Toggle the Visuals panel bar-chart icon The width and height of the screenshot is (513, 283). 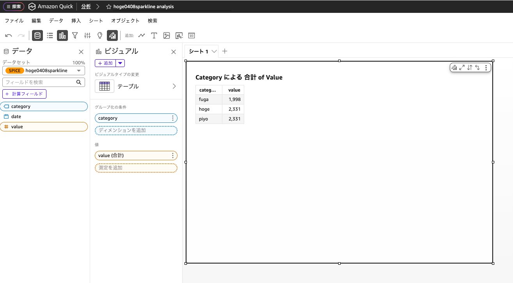62,35
